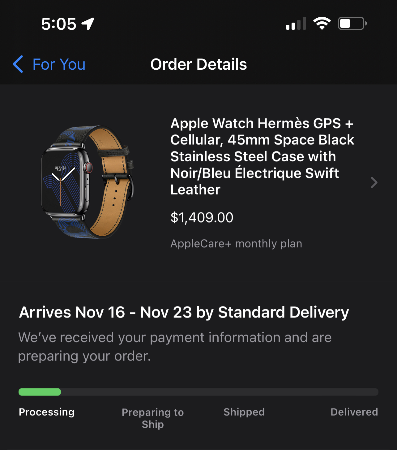Tap AppleCare+ monthly plan text
397x450 pixels.
pyautogui.click(x=236, y=244)
